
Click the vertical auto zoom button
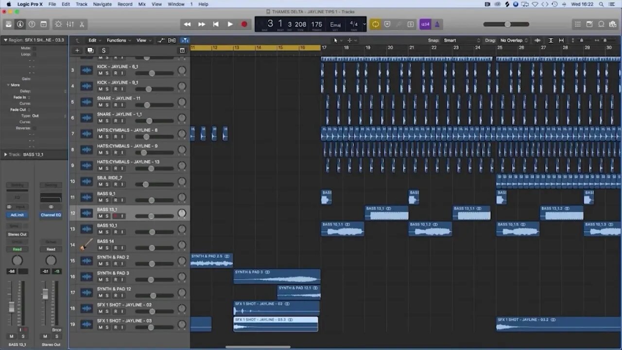click(x=551, y=40)
